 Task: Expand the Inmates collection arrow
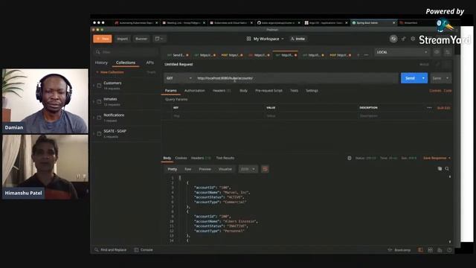94,102
